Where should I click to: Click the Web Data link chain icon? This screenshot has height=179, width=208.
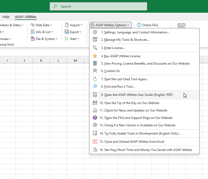click(x=32, y=25)
